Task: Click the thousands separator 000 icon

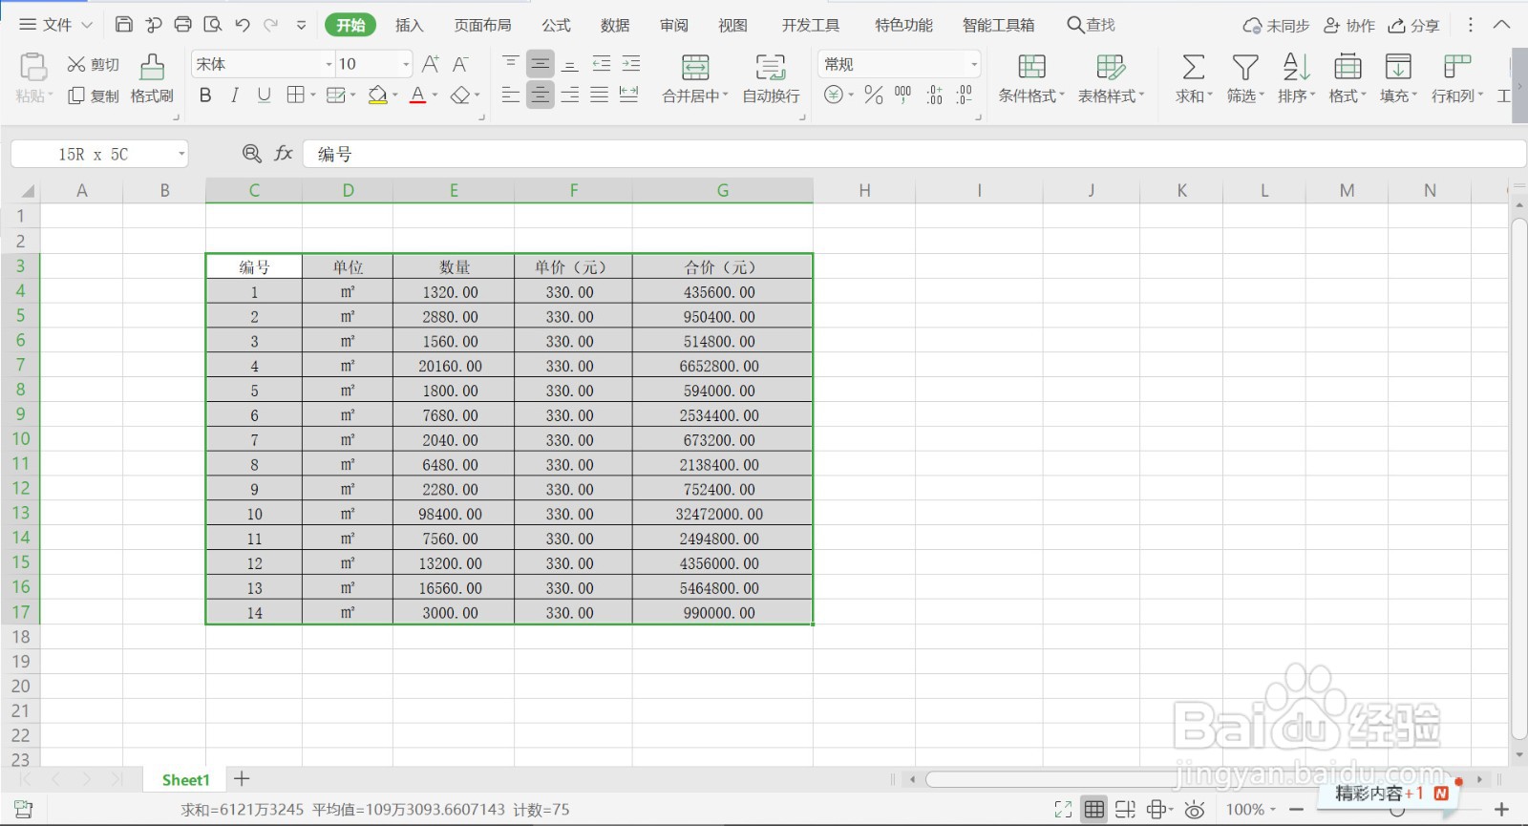Action: click(x=902, y=95)
